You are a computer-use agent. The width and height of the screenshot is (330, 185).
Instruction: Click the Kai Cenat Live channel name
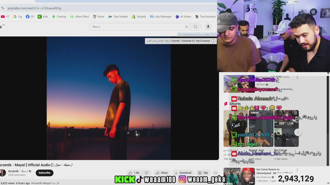263,177
